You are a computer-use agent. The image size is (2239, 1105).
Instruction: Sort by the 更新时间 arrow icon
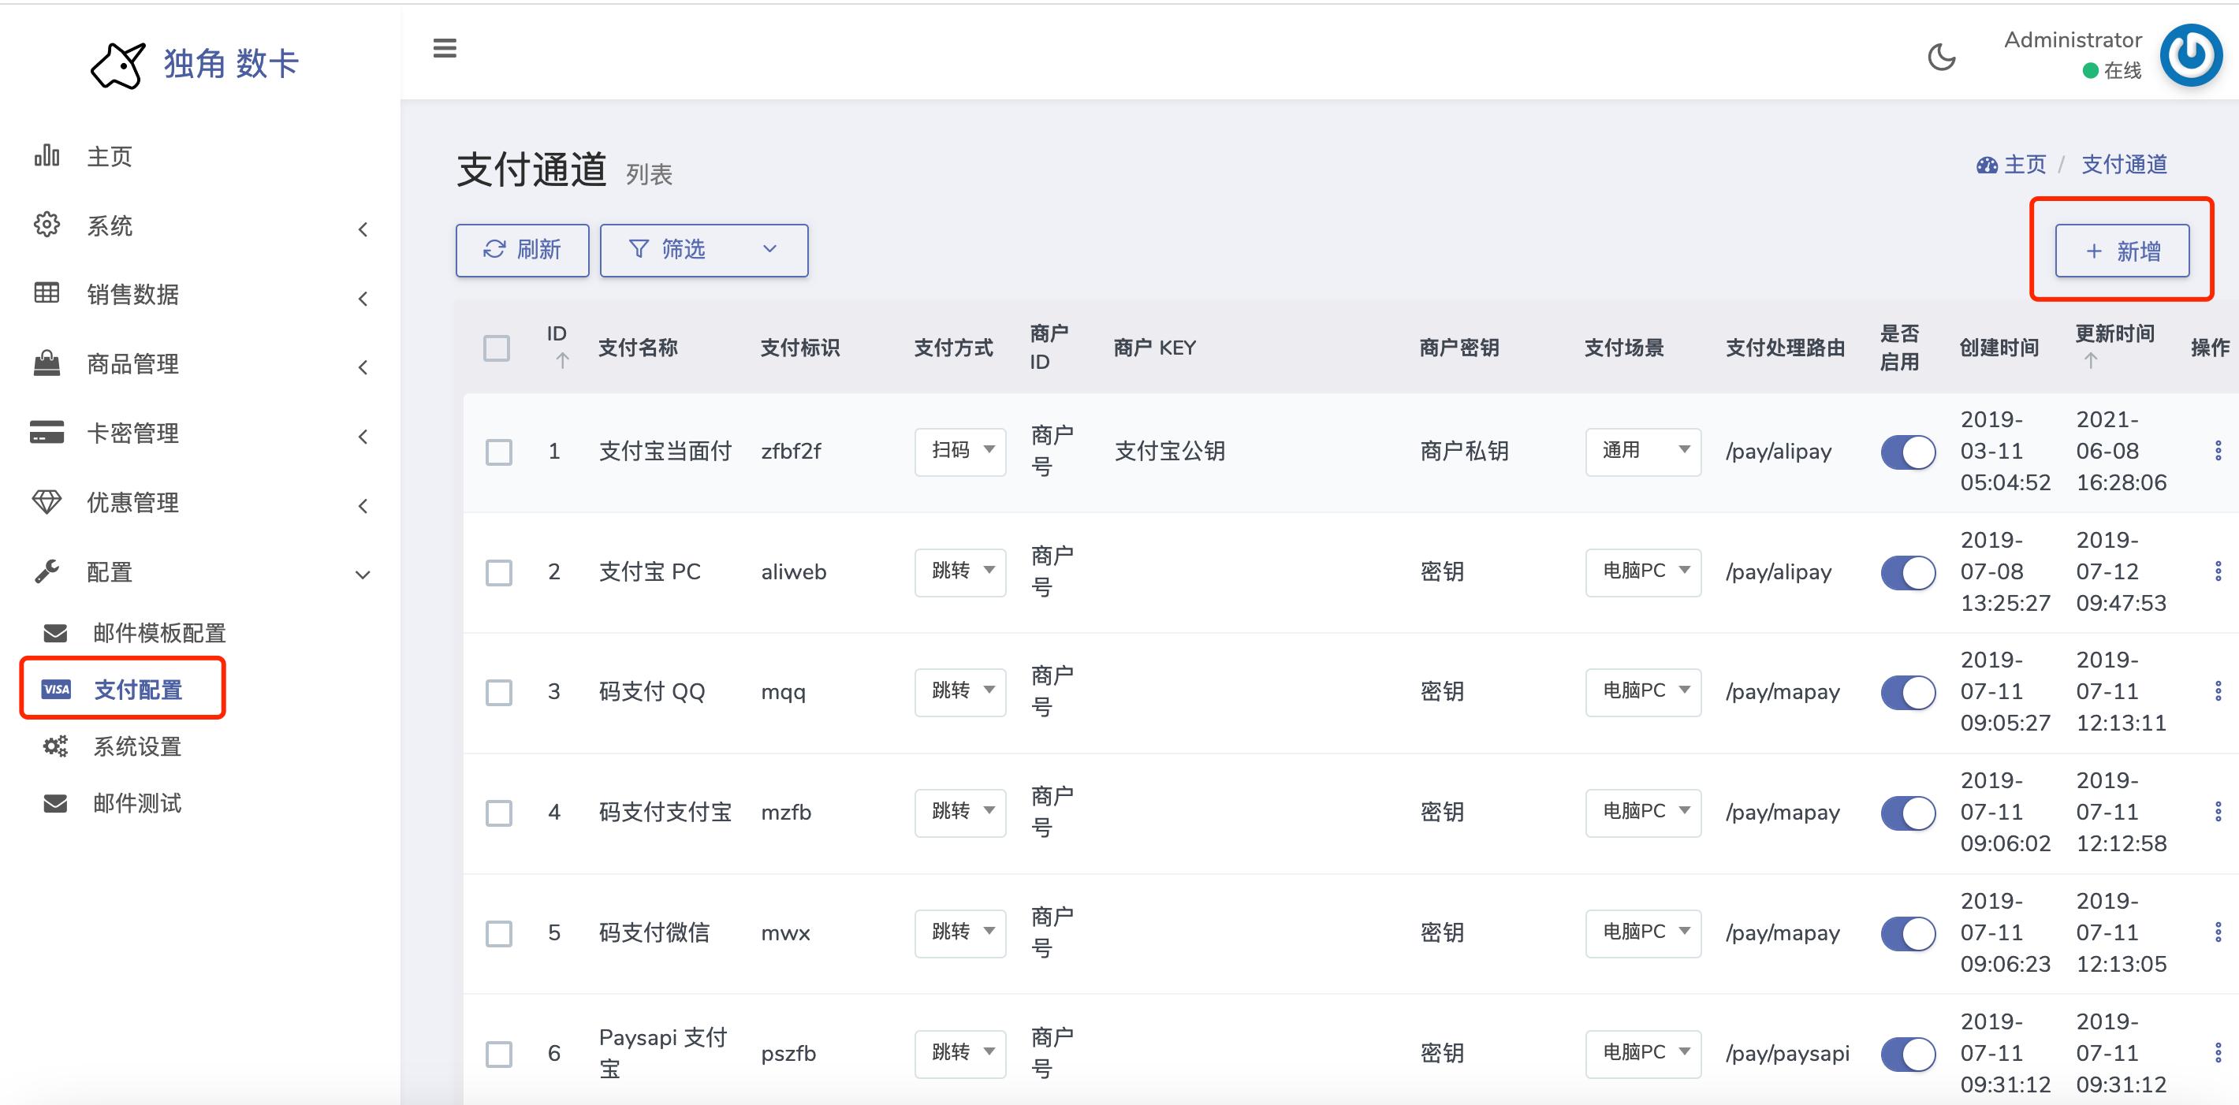point(2090,360)
